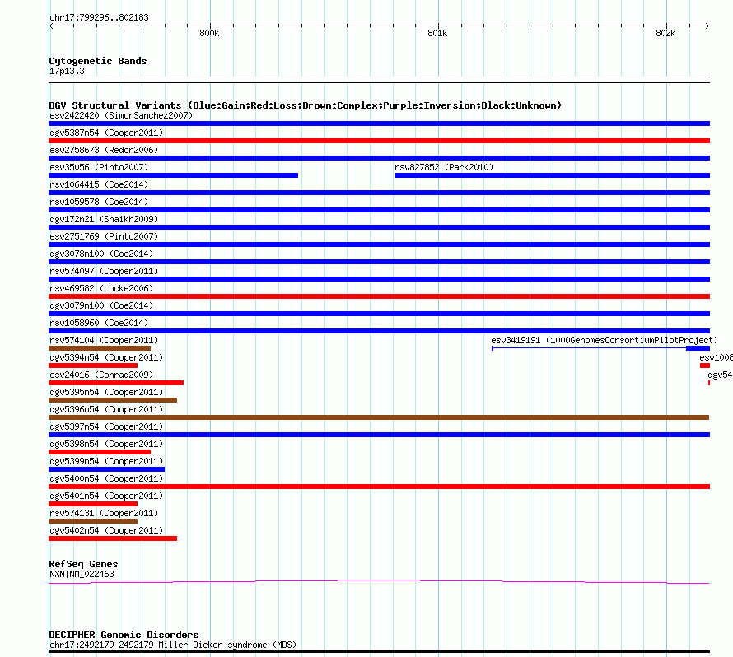Viewport: 733px width, 657px height.
Task: Click the Miller-Dieker syndrome (MDS) entry
Action: point(173,645)
